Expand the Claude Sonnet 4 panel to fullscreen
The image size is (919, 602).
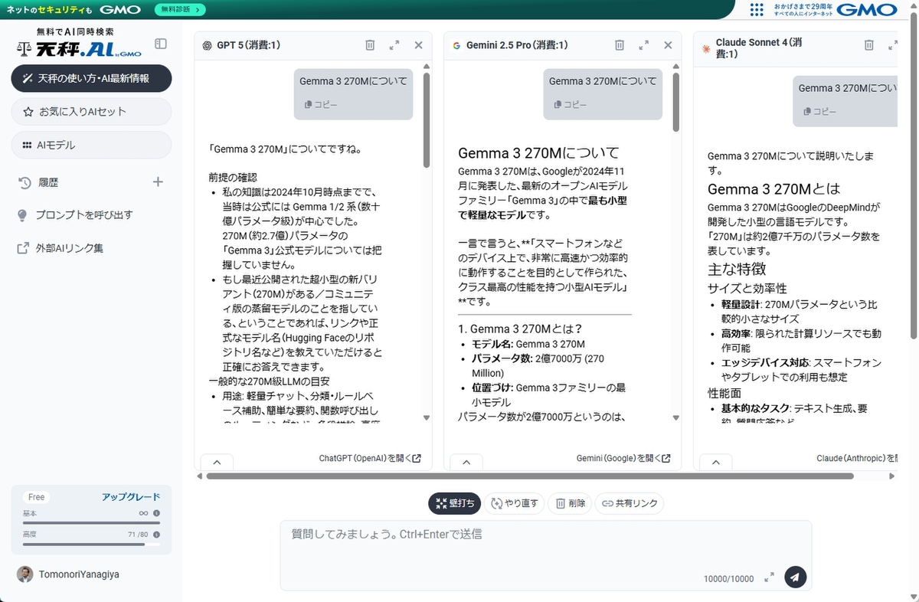click(891, 45)
